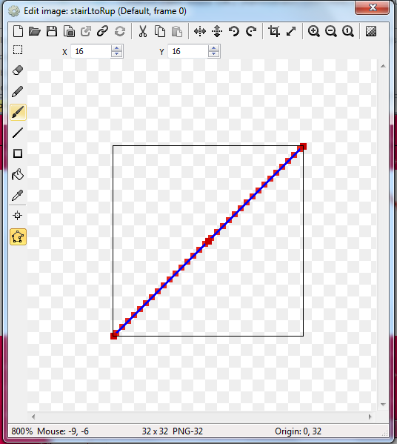
Task: Select the Line tool
Action: pos(18,133)
